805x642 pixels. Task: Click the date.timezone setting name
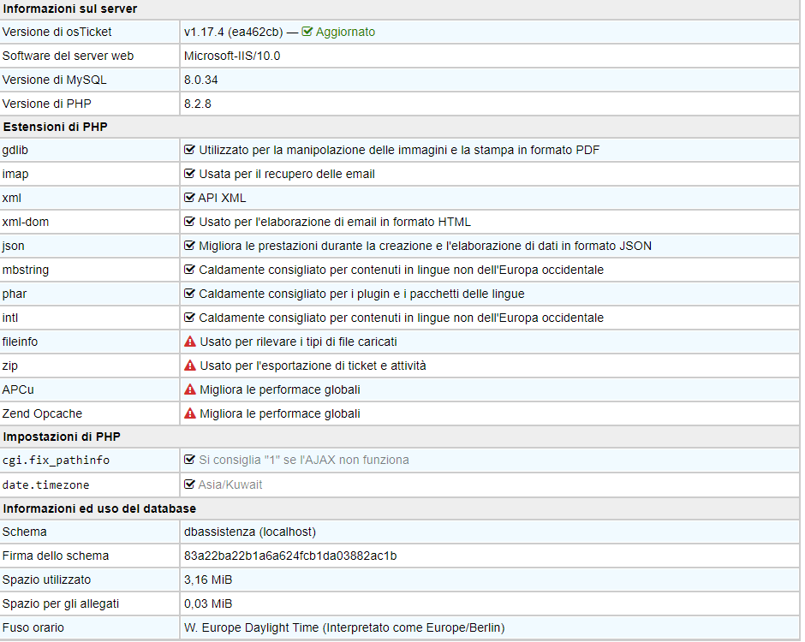pyautogui.click(x=45, y=485)
